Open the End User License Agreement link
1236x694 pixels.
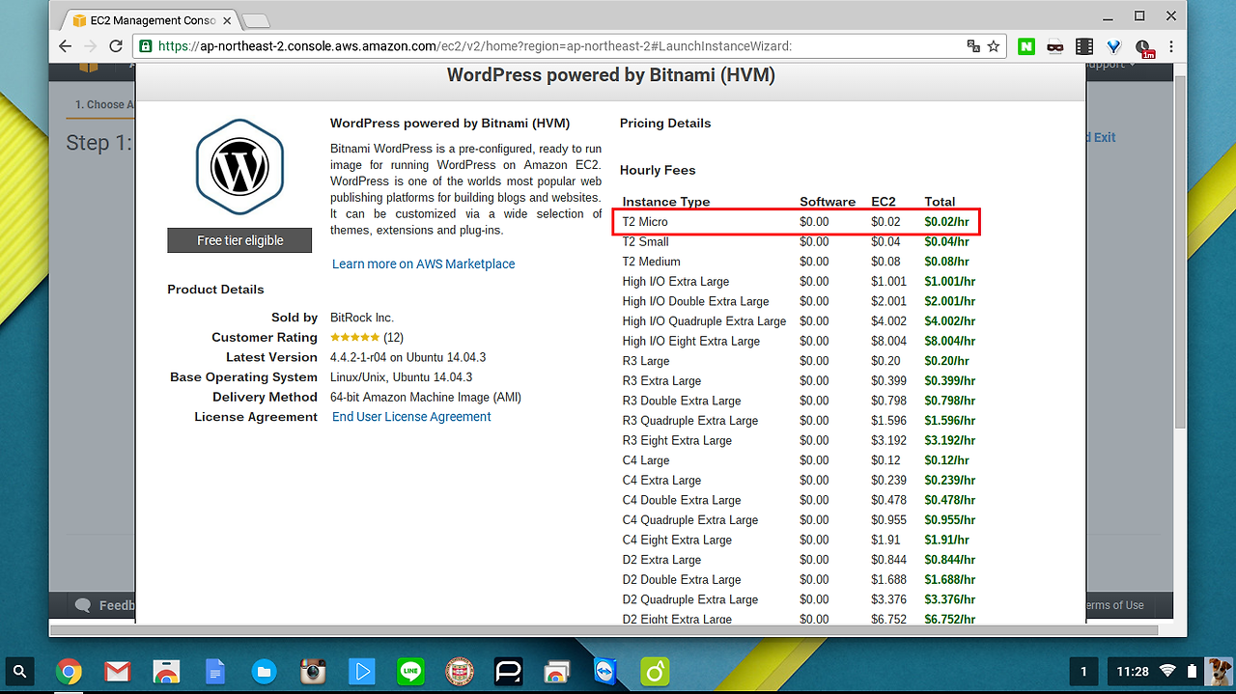pyautogui.click(x=411, y=417)
